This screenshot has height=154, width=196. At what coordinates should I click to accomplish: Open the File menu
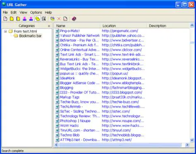[x=5, y=12]
